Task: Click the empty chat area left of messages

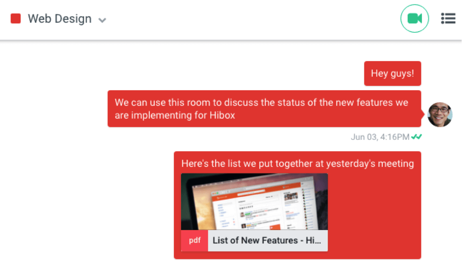Action: tap(61, 162)
